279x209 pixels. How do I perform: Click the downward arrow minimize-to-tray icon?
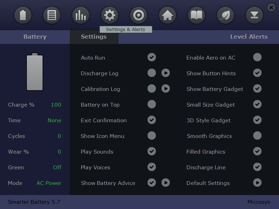coord(254,16)
